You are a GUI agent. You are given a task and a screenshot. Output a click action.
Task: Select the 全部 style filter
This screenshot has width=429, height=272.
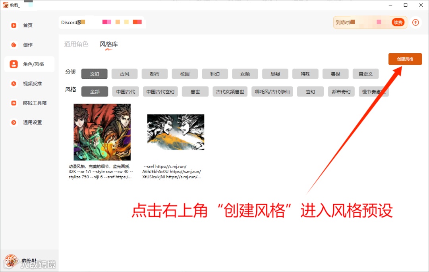coord(95,92)
